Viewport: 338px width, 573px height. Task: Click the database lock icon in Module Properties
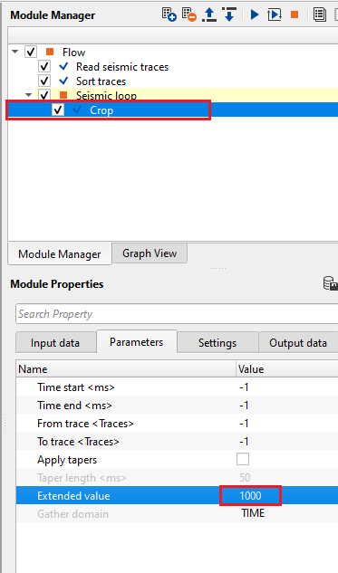click(331, 283)
